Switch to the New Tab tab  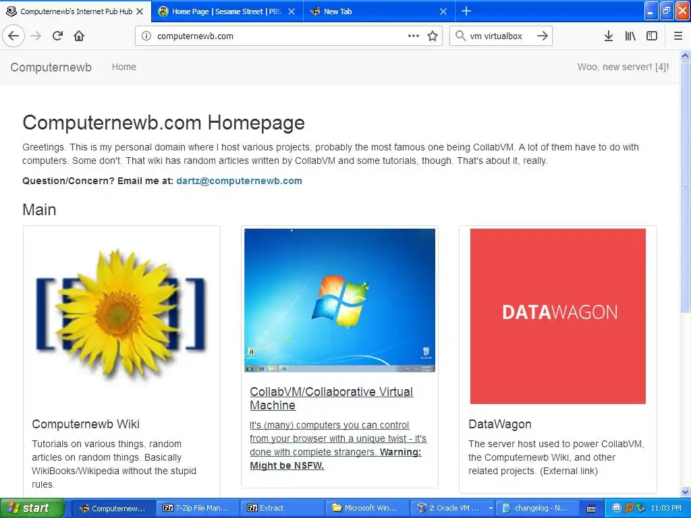379,11
